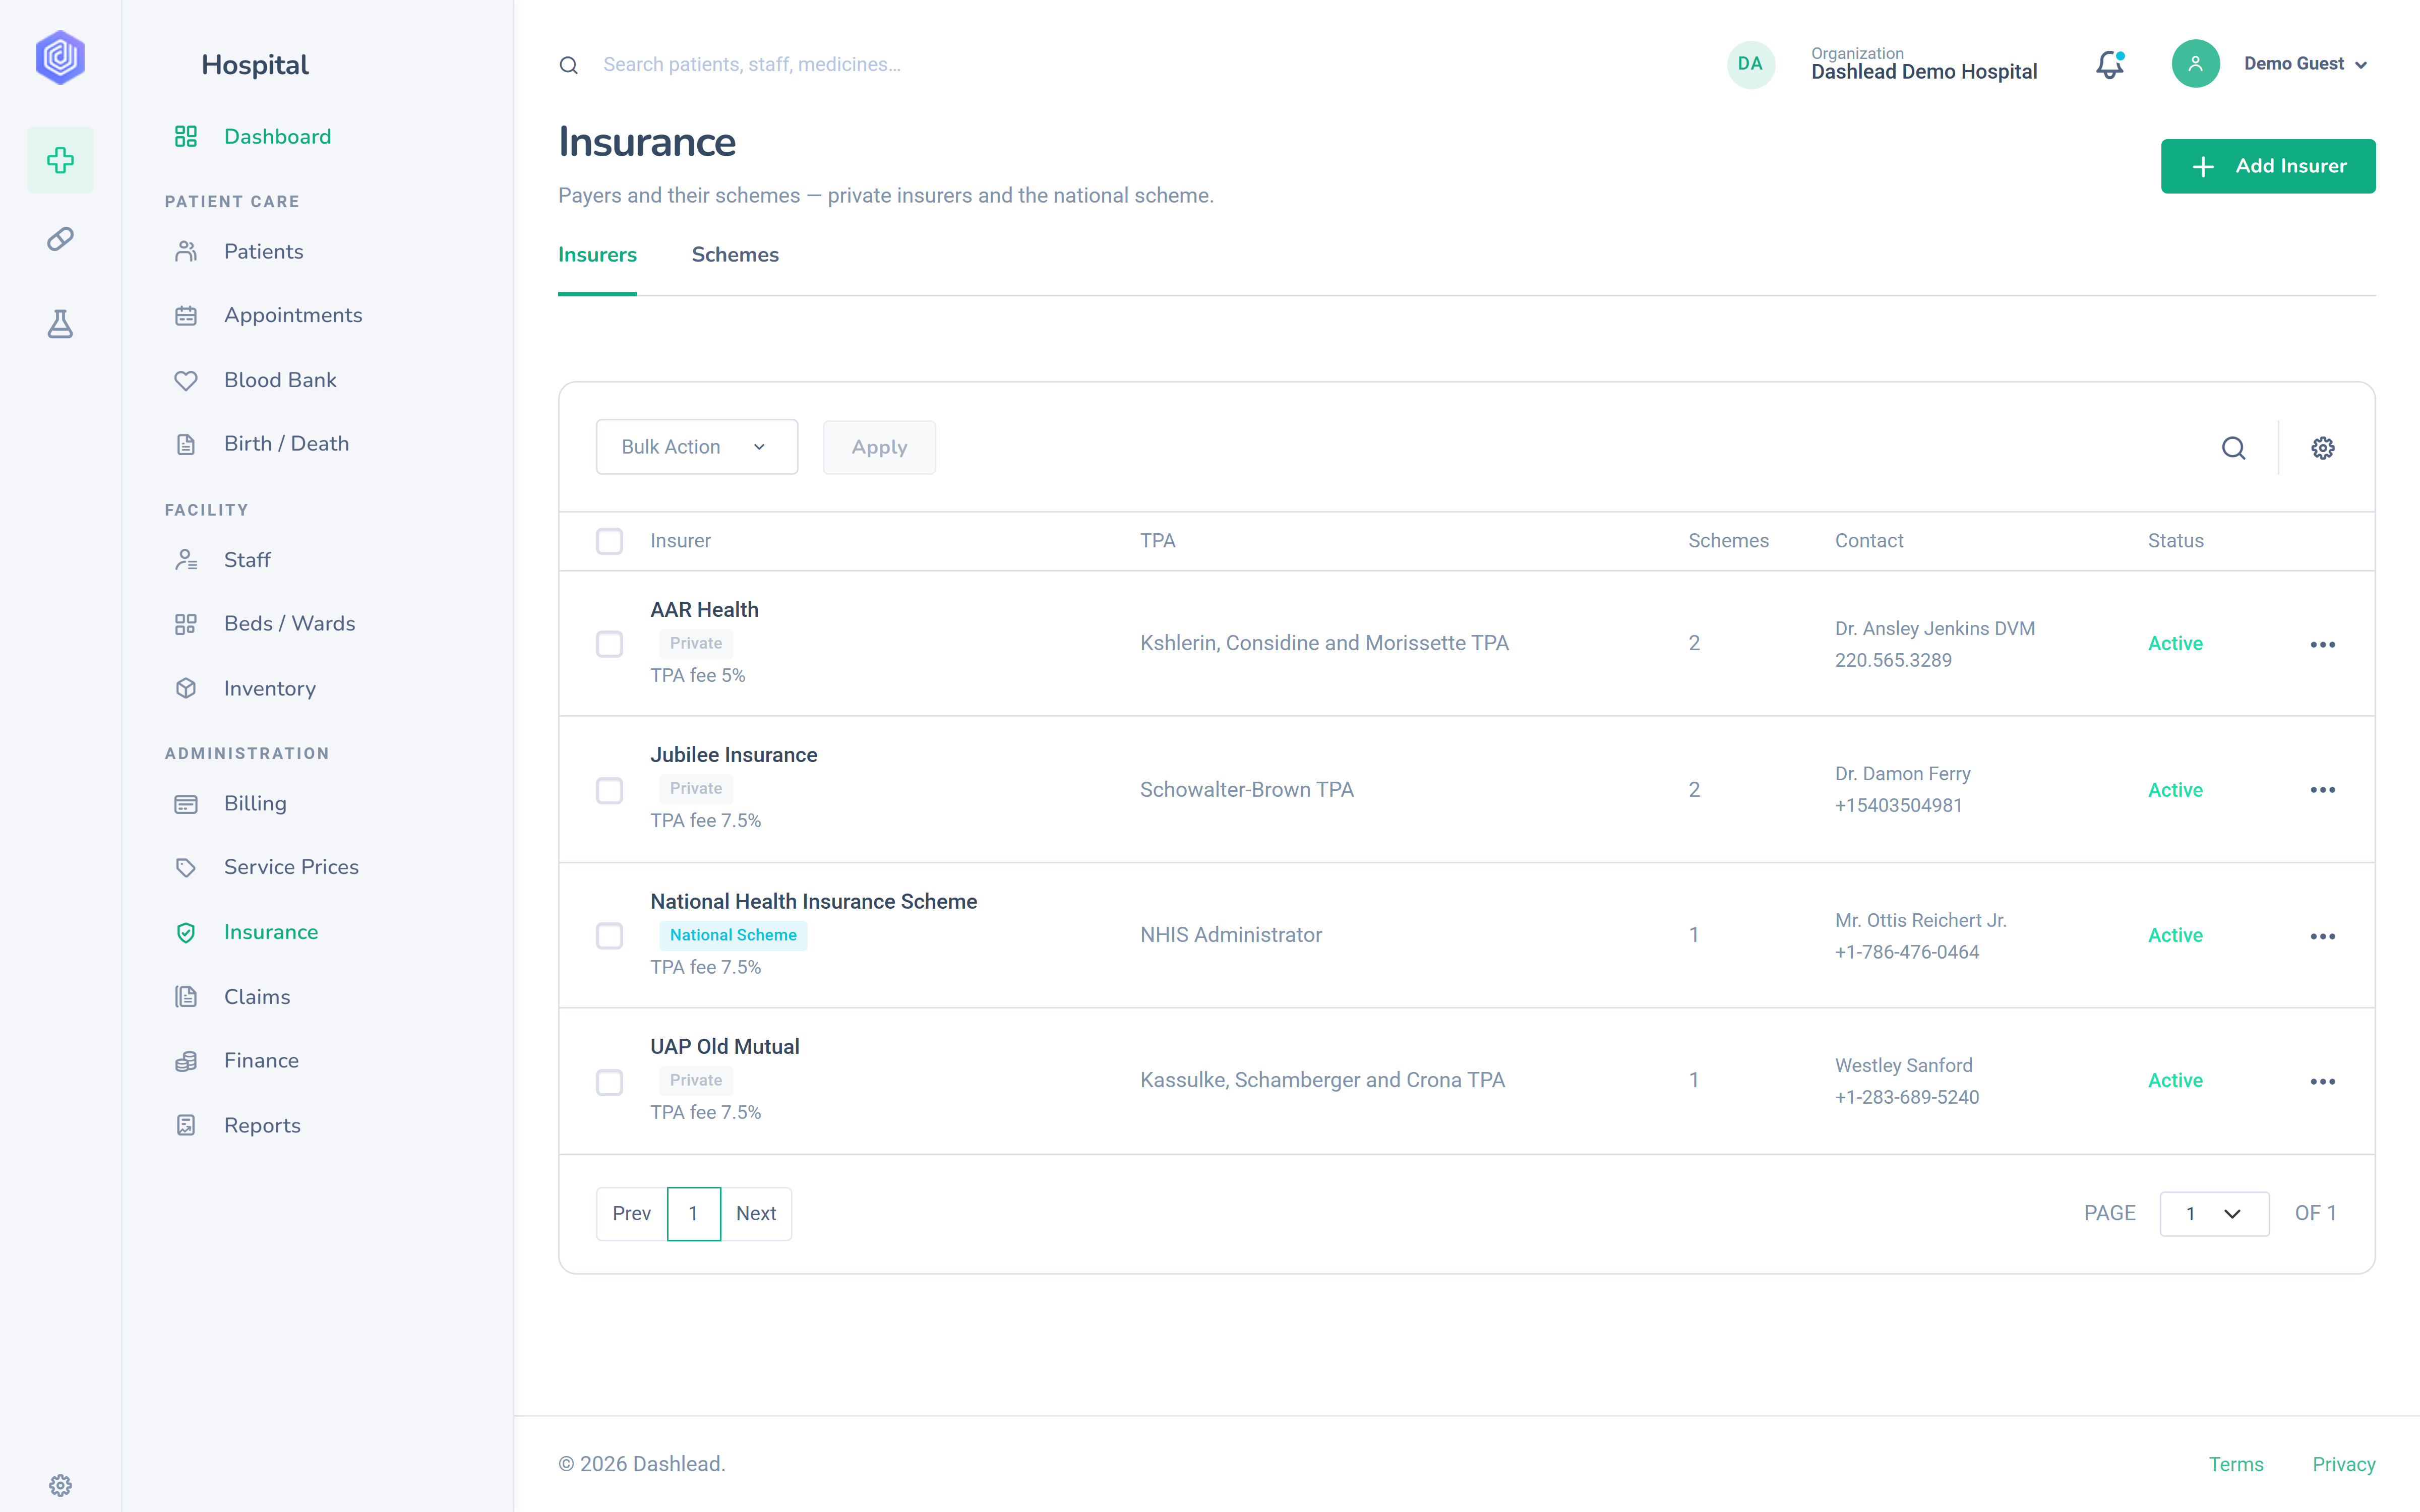Screen dimensions: 2420x1512
Task: Open the Terms footer link
Action: click(x=2235, y=1464)
